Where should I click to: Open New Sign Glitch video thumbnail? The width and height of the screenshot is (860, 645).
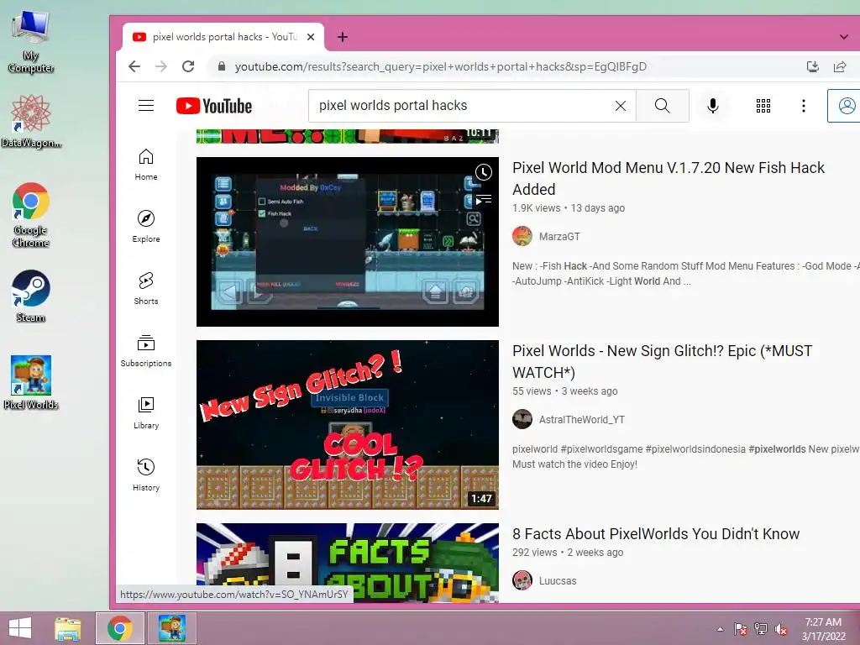(348, 425)
